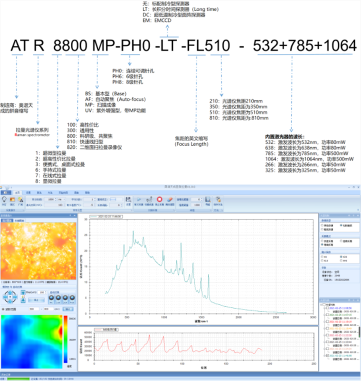Click the floppy disk settings icon in ribbon
Image resolution: width=361 pixels, height=381 pixels.
pos(128,200)
